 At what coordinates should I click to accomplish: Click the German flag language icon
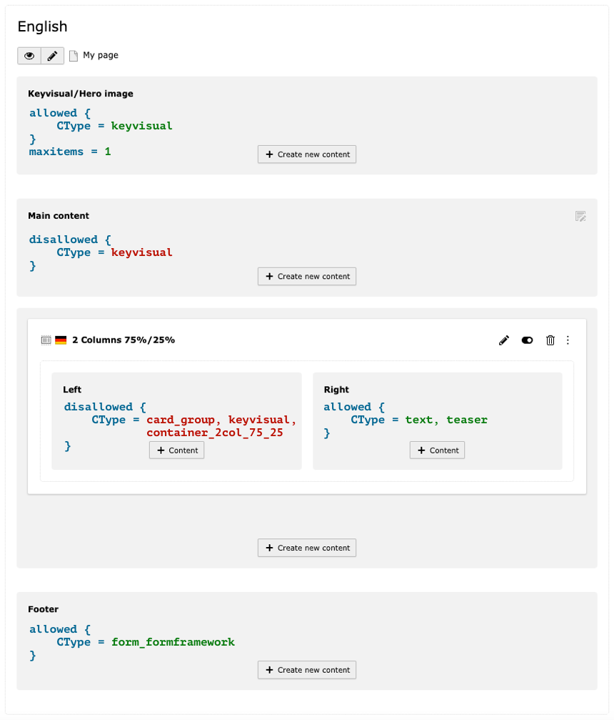pos(61,340)
